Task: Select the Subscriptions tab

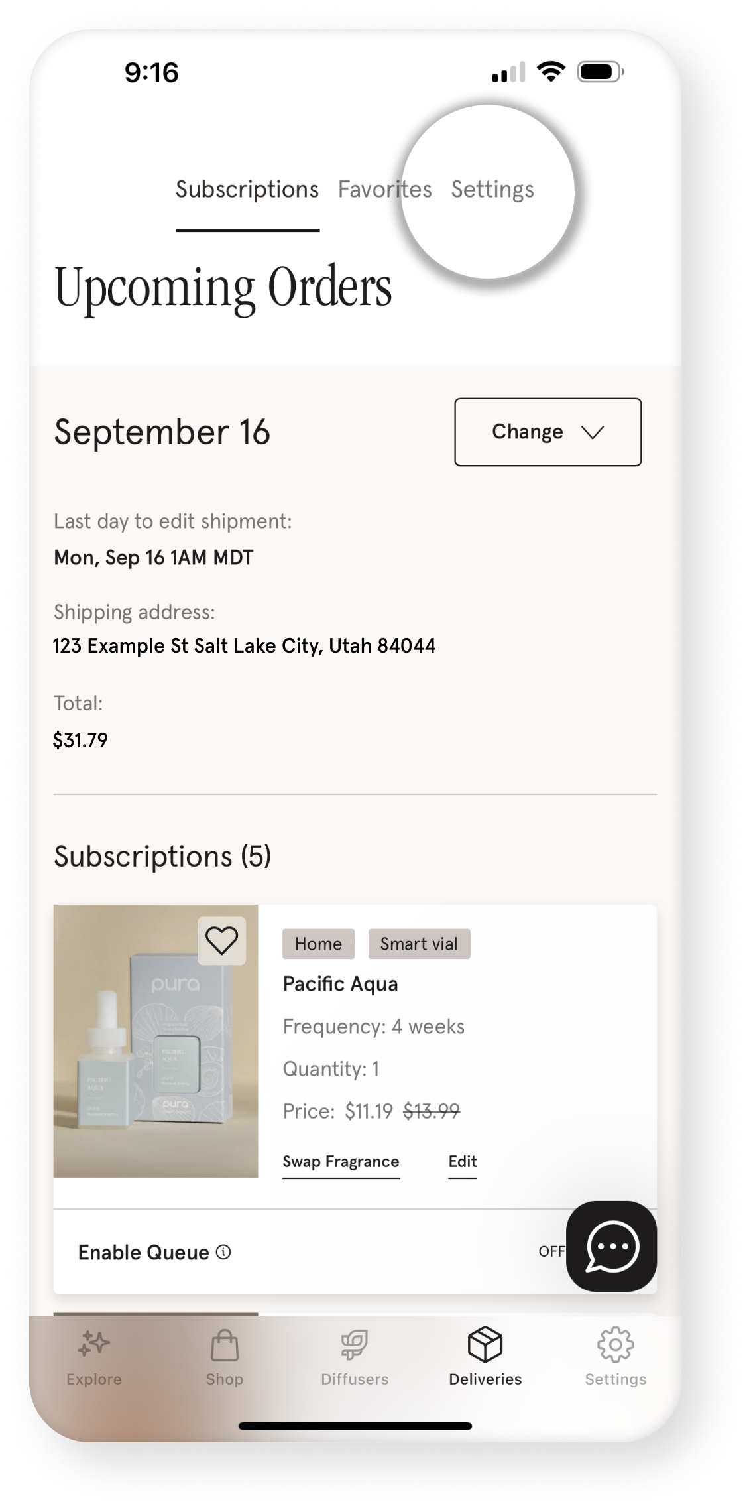Action: pyautogui.click(x=247, y=190)
